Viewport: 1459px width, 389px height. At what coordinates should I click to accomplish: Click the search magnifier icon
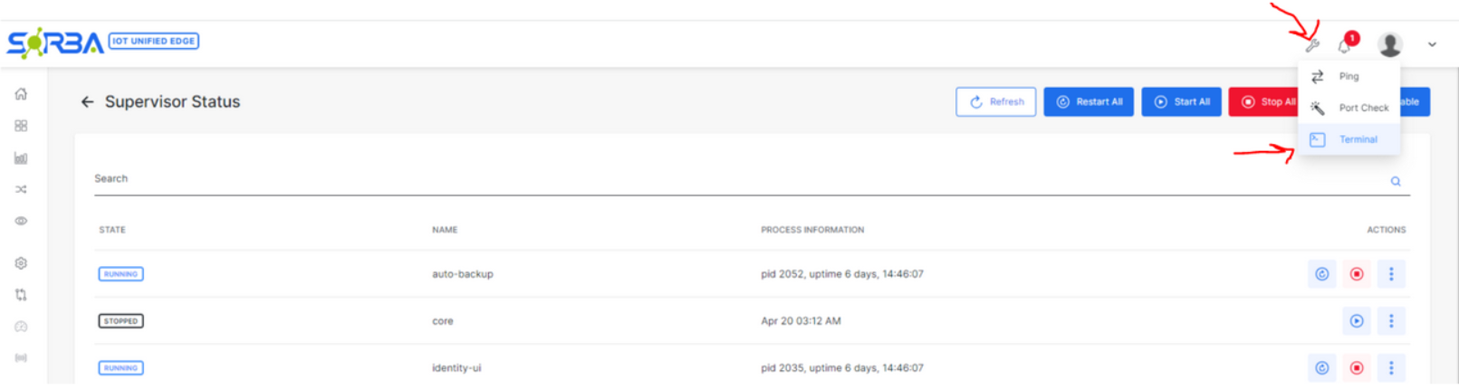pyautogui.click(x=1396, y=182)
